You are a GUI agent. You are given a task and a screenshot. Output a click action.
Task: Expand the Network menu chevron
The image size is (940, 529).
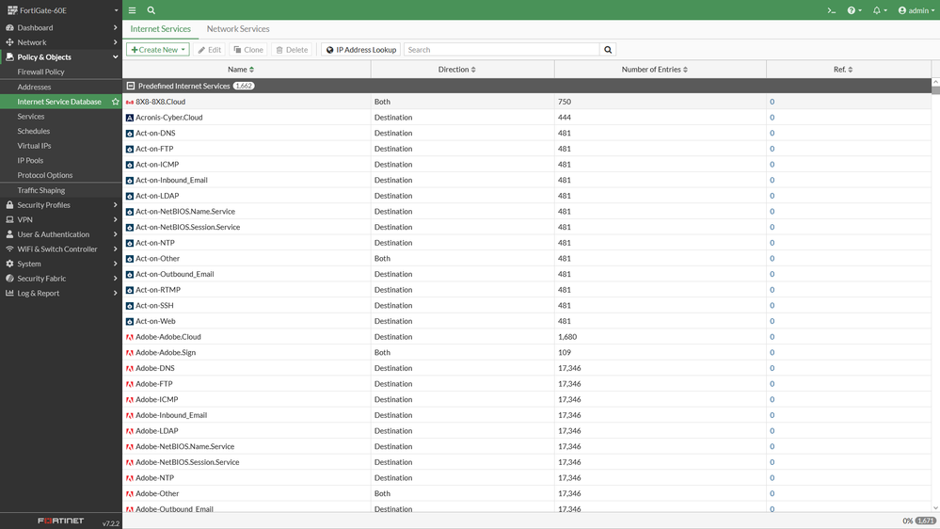(115, 42)
